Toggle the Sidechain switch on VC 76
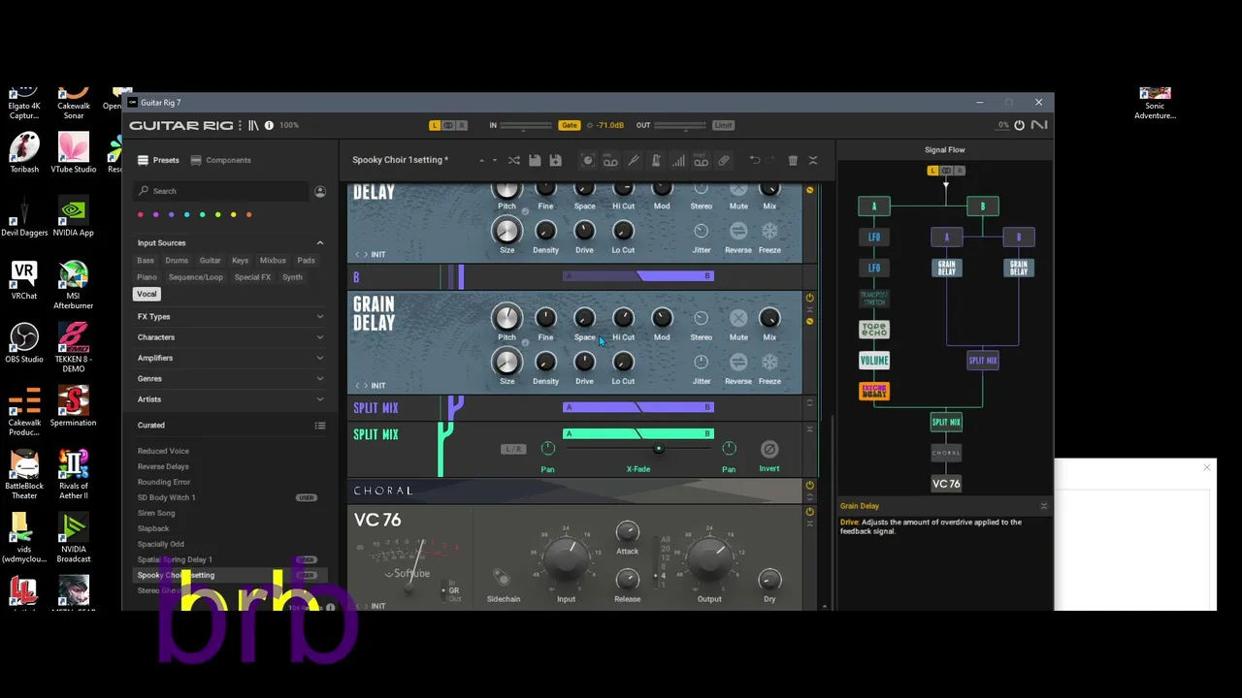This screenshot has width=1242, height=698. 501,578
